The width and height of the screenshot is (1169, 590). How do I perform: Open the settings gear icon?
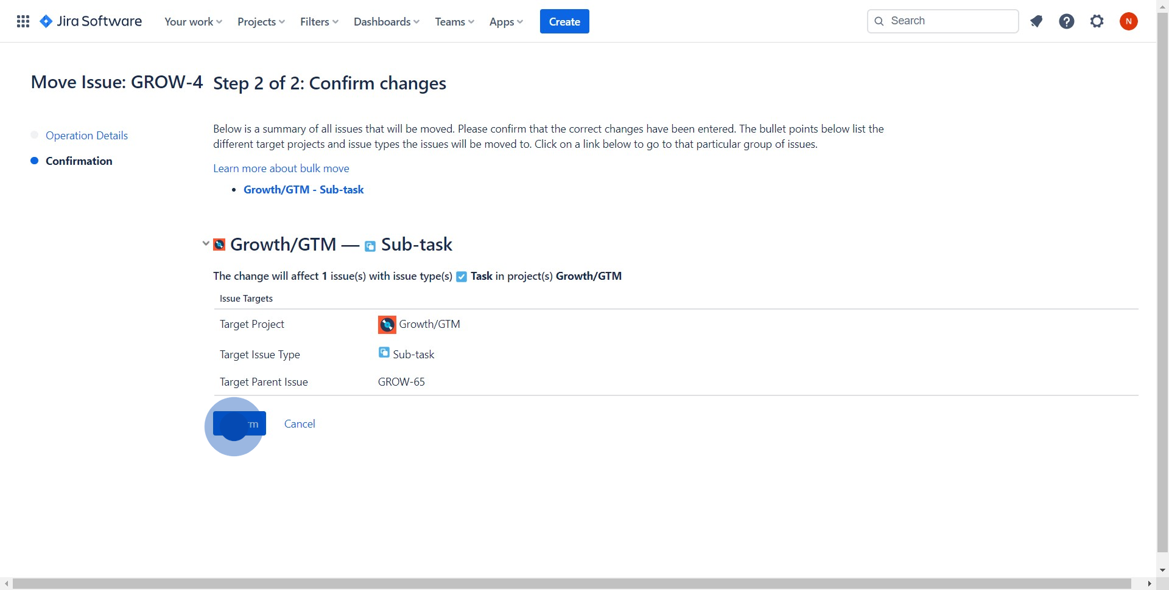1097,21
